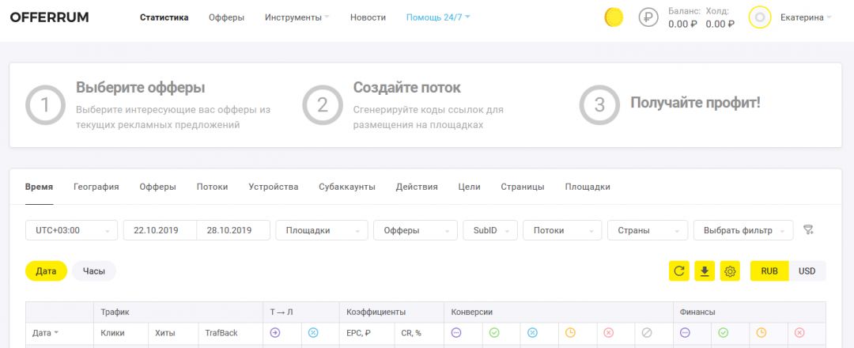
Task: Click the step 3 circle icon
Action: [599, 105]
